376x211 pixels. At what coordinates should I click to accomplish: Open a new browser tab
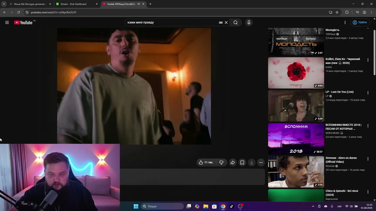[150, 4]
